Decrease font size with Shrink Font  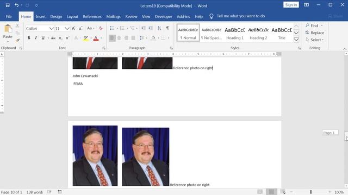point(80,28)
